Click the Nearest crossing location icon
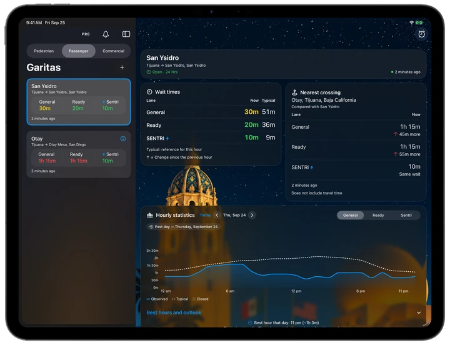 pos(294,92)
